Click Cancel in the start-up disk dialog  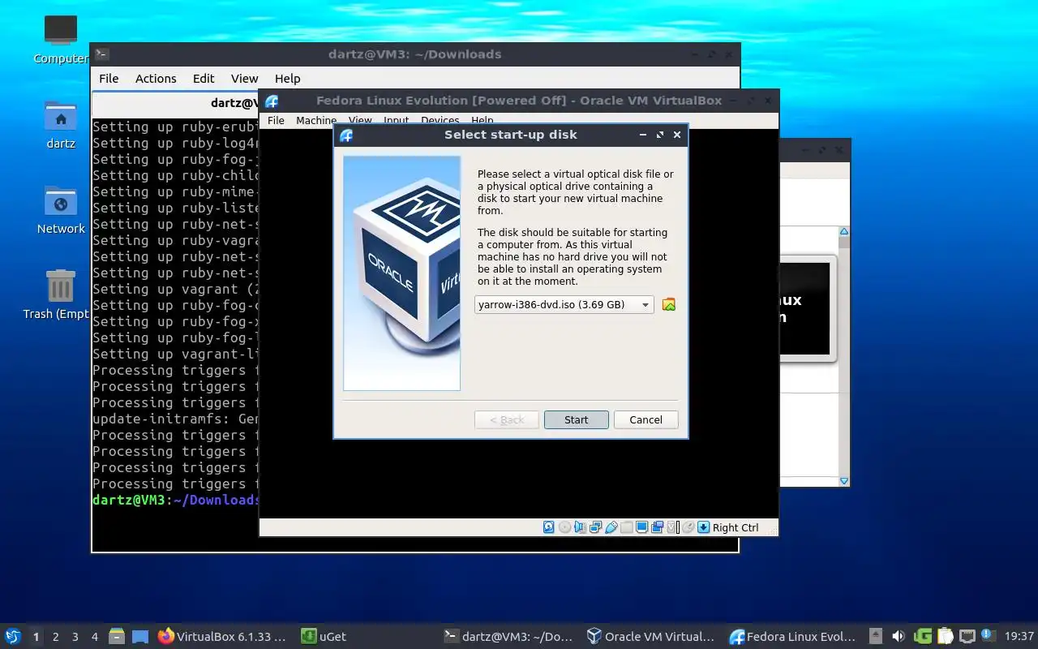pos(646,419)
